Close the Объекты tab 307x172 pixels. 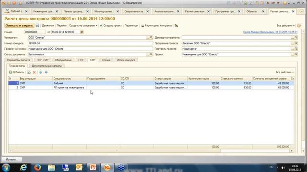coord(263,11)
